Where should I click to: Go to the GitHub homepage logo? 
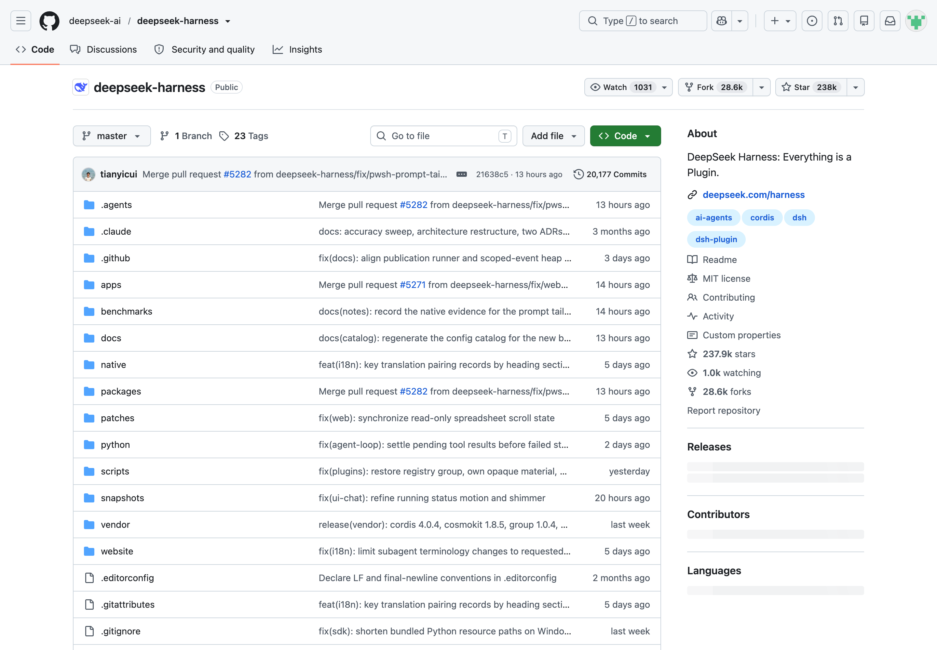pyautogui.click(x=49, y=21)
